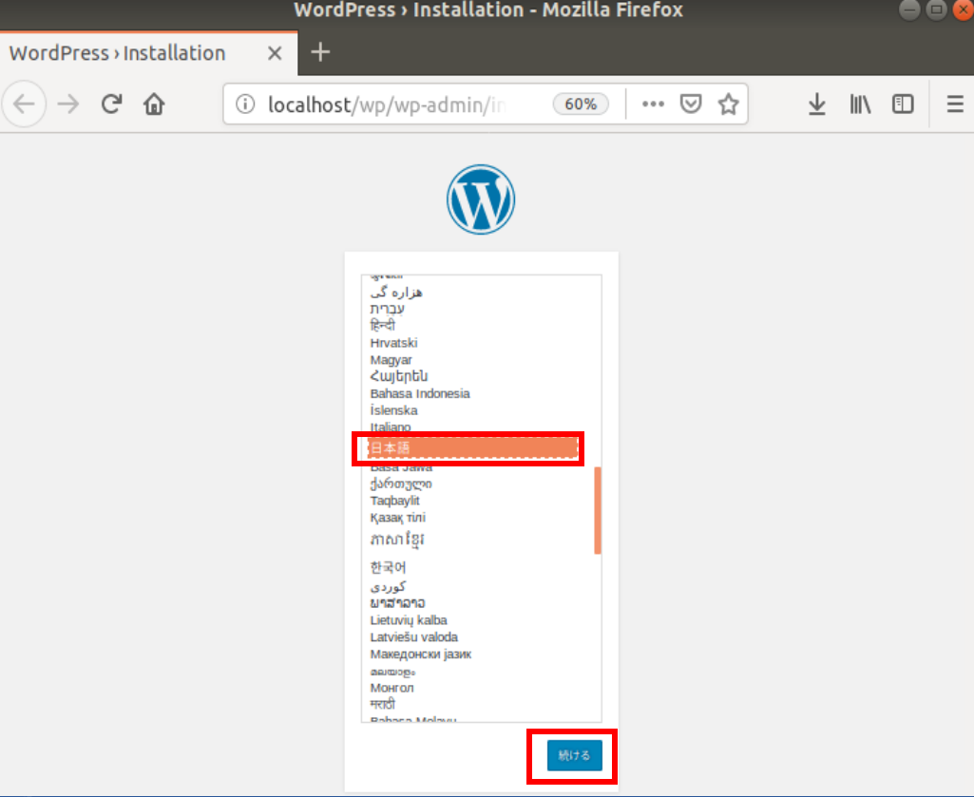Maximize the Firefox window

[x=936, y=9]
